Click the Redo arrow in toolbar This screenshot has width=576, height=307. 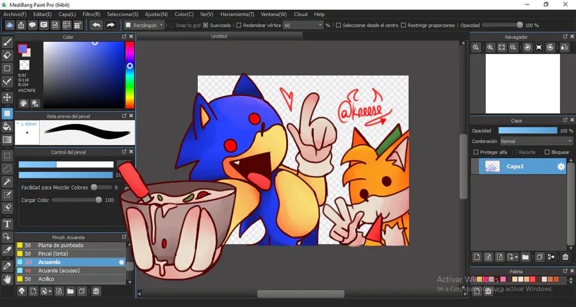(110, 25)
